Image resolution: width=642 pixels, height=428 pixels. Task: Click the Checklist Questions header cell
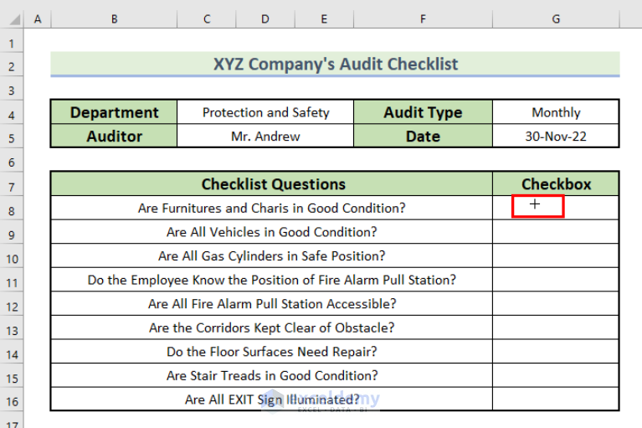click(x=272, y=184)
